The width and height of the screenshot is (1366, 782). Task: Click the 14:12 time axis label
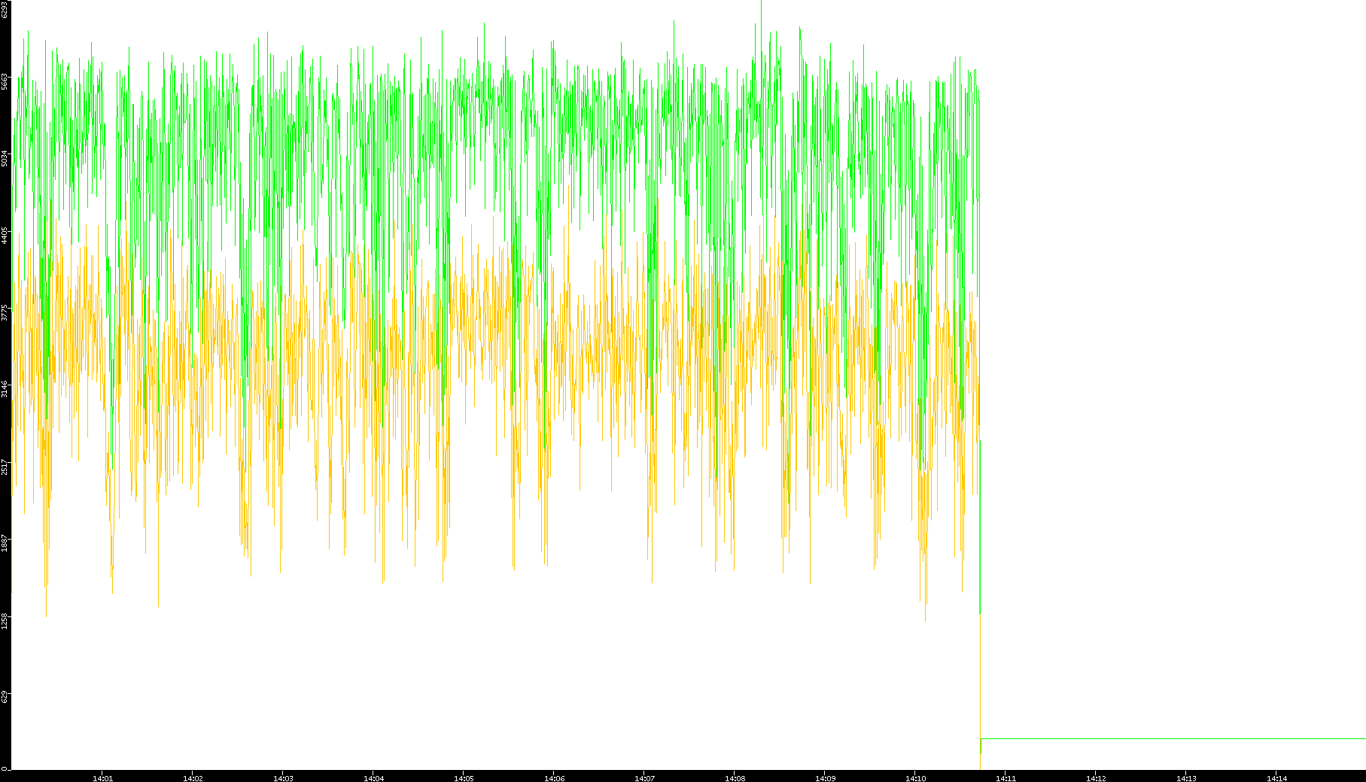tap(1096, 778)
